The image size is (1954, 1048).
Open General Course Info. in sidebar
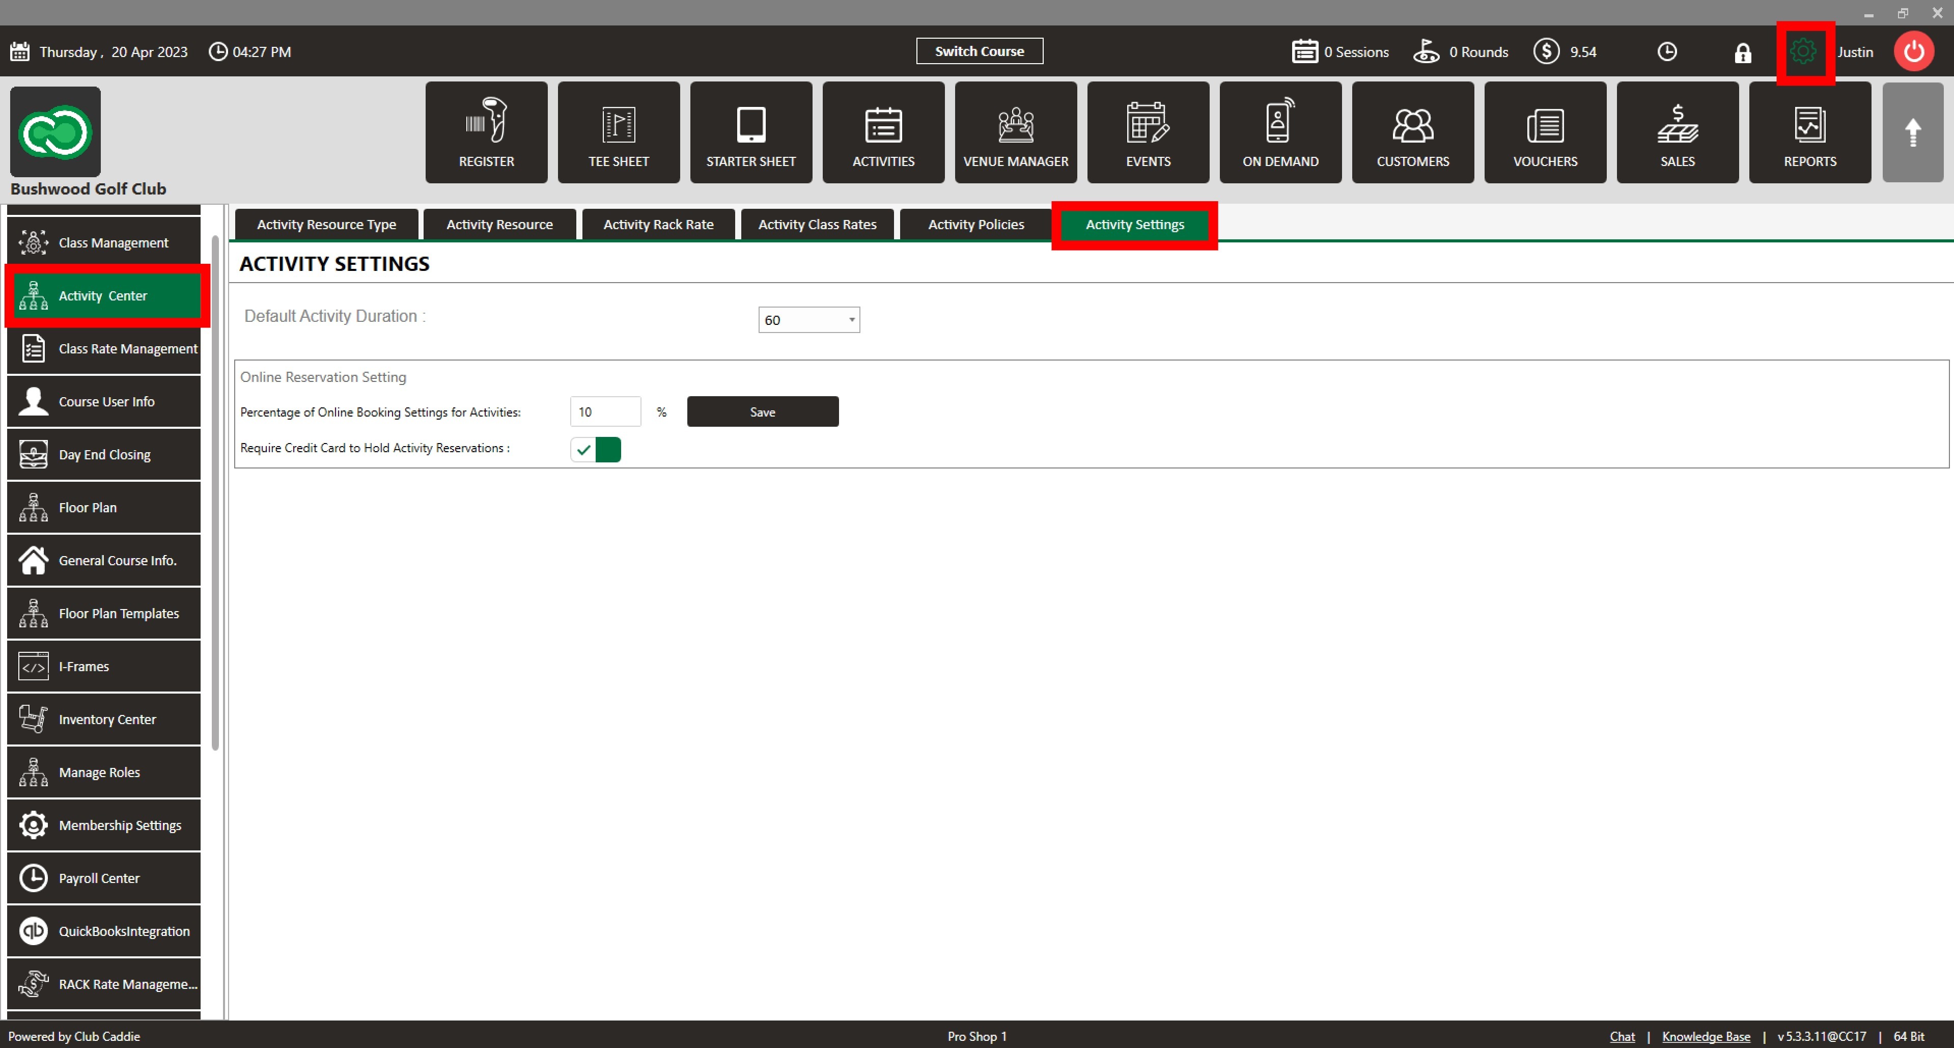coord(104,561)
